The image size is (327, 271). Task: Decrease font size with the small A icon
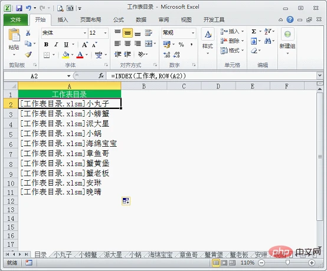click(x=94, y=45)
